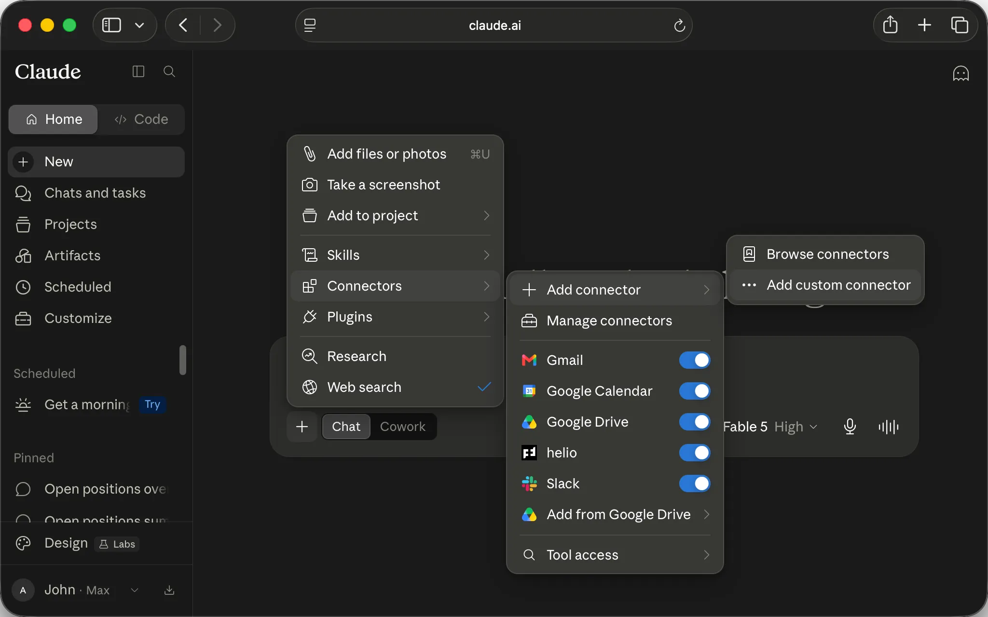This screenshot has width=988, height=617.
Task: Click the page reader icon in address bar
Action: pos(310,25)
